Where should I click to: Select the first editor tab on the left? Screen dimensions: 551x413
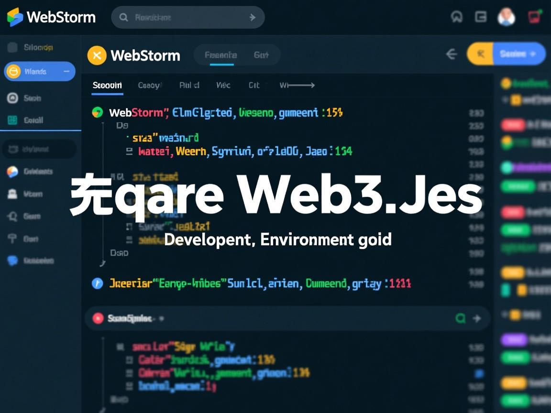coord(107,85)
